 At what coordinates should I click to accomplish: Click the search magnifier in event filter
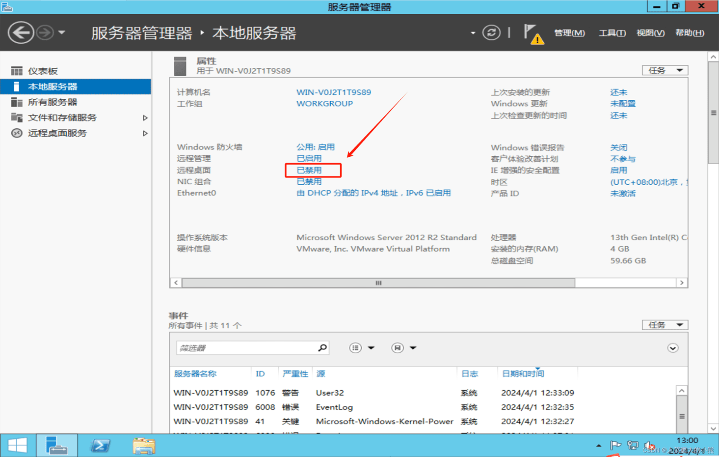(x=322, y=348)
